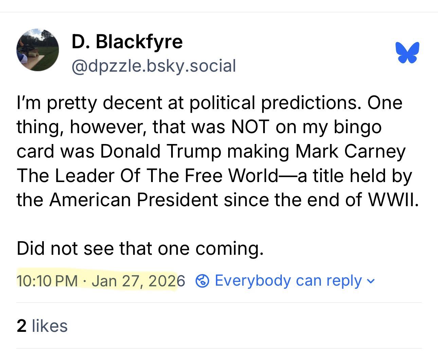Select the "Did not see that one coming." line
The width and height of the screenshot is (438, 358).
coord(140,248)
